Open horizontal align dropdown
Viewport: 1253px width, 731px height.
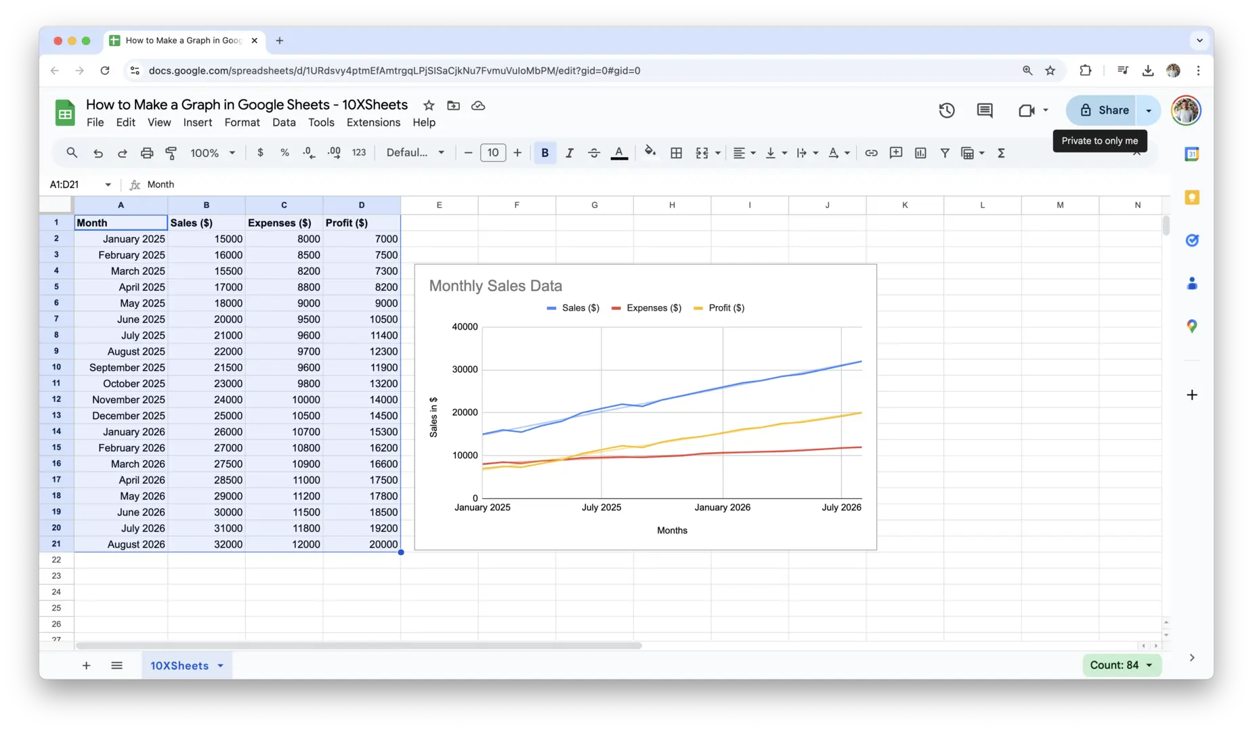tap(744, 153)
